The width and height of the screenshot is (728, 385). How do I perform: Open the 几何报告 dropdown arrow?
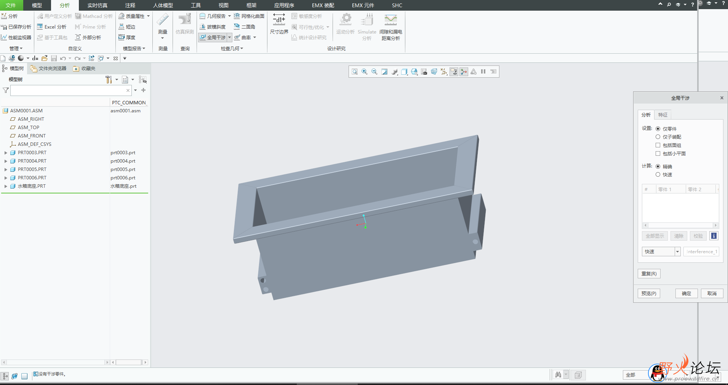click(x=229, y=16)
